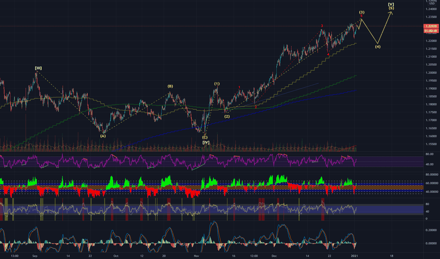
Task: Click the 1.21500 price axis value
Action: point(431,49)
